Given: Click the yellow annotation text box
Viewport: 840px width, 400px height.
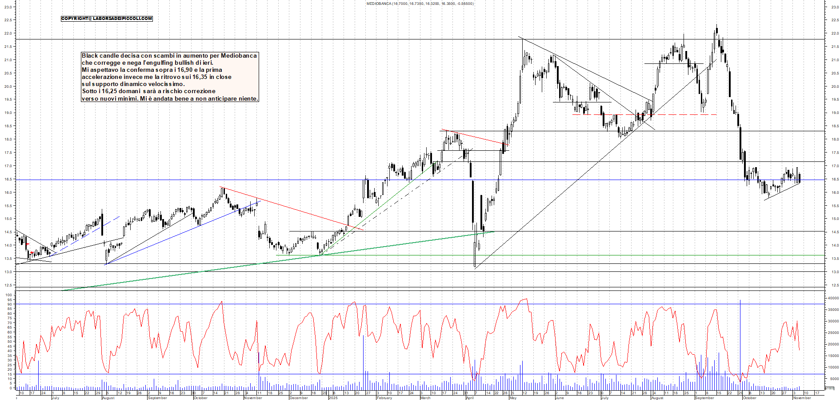Looking at the screenshot, I should point(169,78).
